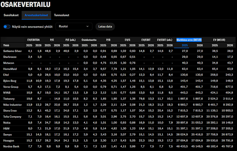Click the EV/S column header
Screen dimensions: 237x151
[x=127, y=40]
